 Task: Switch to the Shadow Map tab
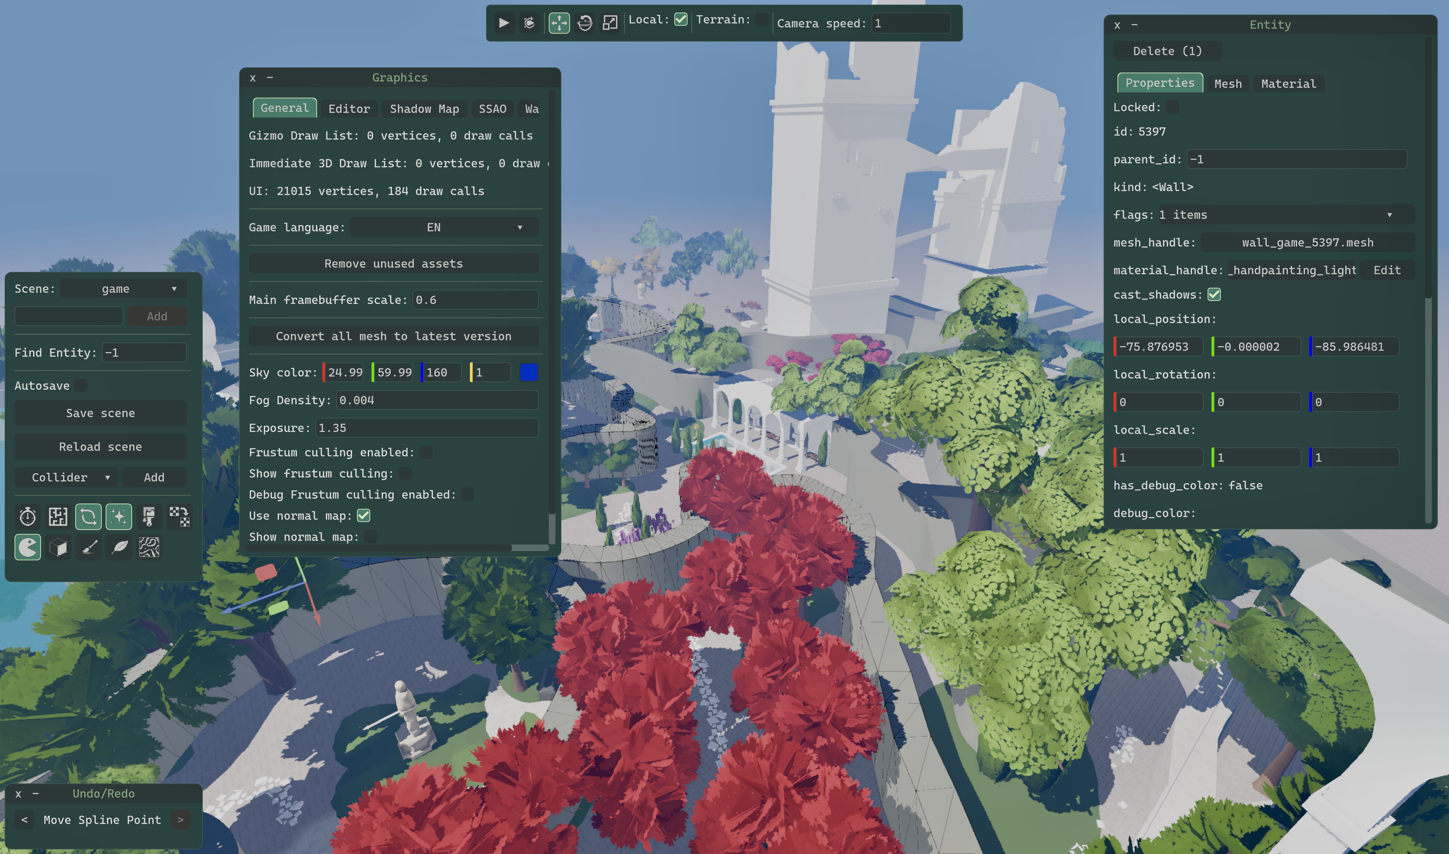pos(424,109)
